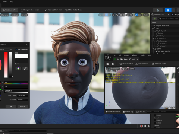Image resolution: width=179 pixels, height=134 pixels.
Task: Open the material preview viewport options menu
Action: coord(107,68)
